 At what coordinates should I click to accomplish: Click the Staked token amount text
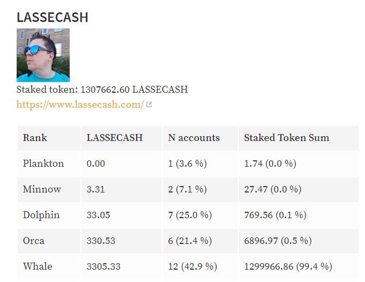tap(102, 90)
